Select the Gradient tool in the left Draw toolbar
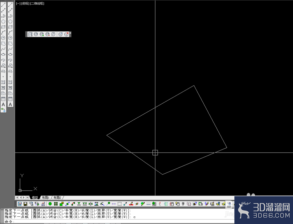293x224 pixels. point(3,88)
